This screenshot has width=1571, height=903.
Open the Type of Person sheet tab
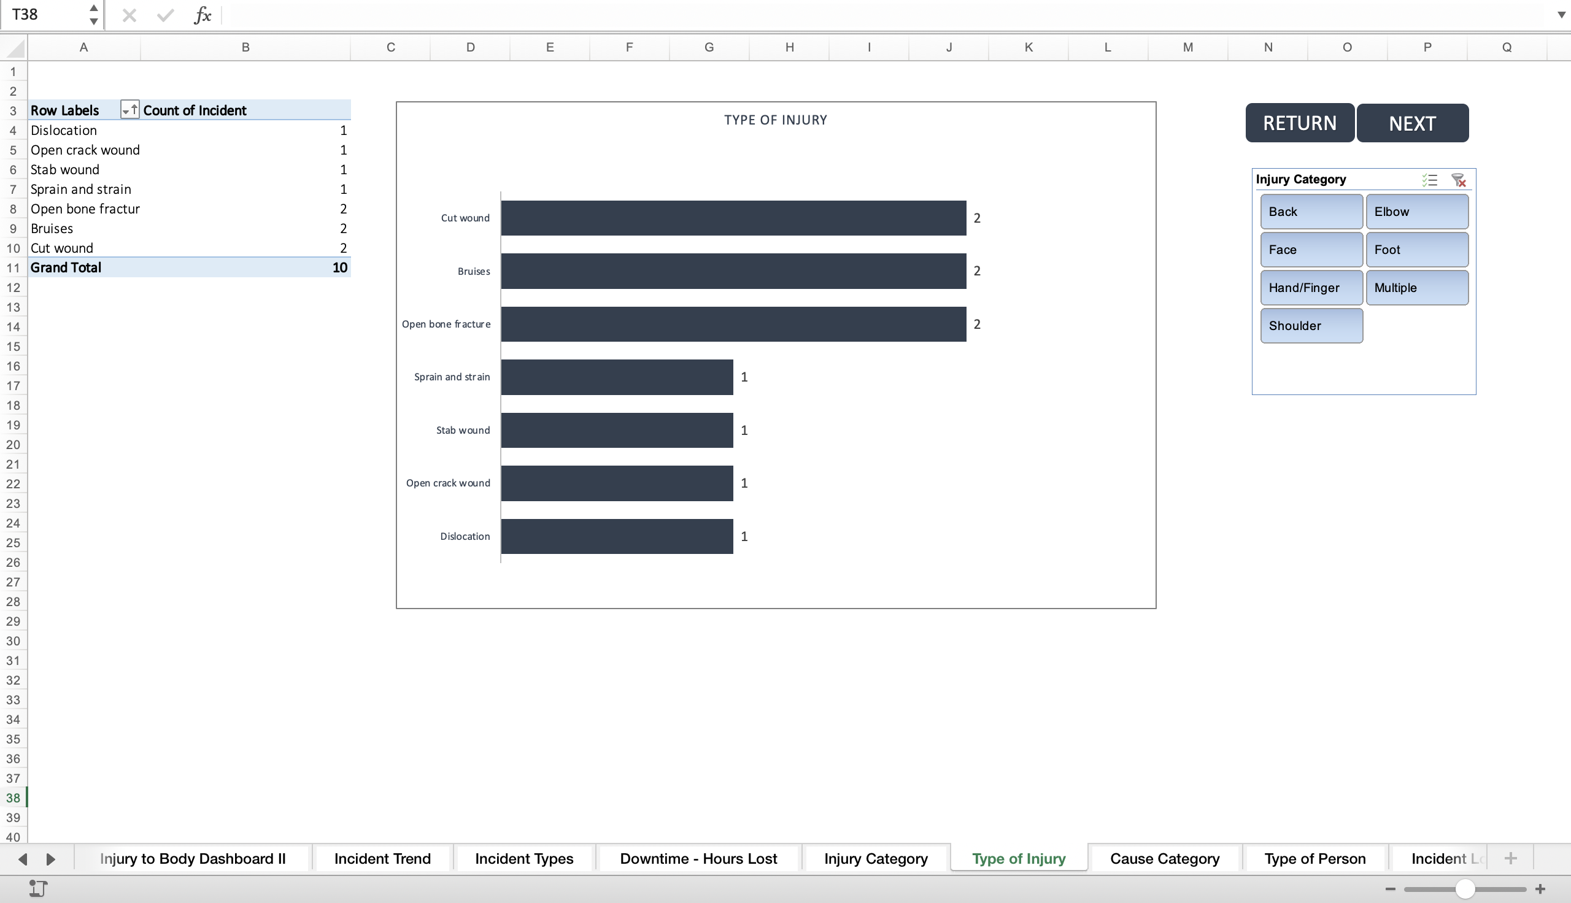click(x=1315, y=858)
